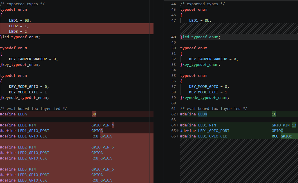Click '}keymode_typedef_enum;' on line 59

coord(205,98)
